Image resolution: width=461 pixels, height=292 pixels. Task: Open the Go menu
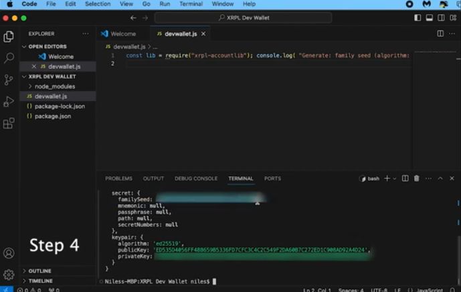[146, 4]
